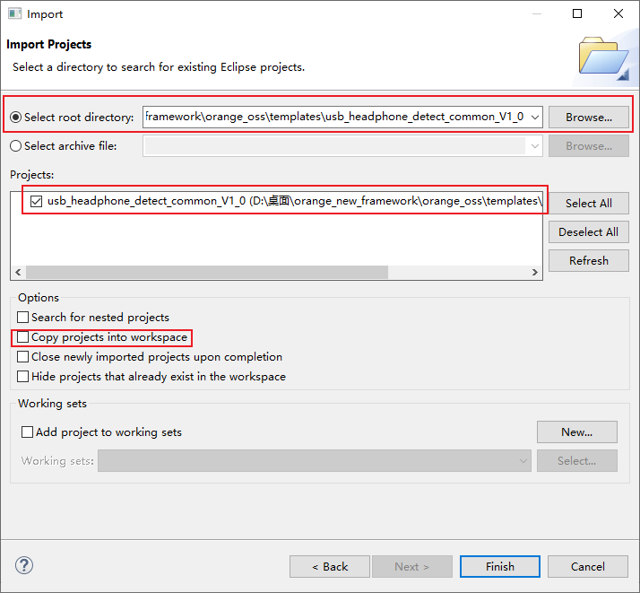This screenshot has height=593, width=640.
Task: Check Hide projects that already exist
Action: pos(23,377)
